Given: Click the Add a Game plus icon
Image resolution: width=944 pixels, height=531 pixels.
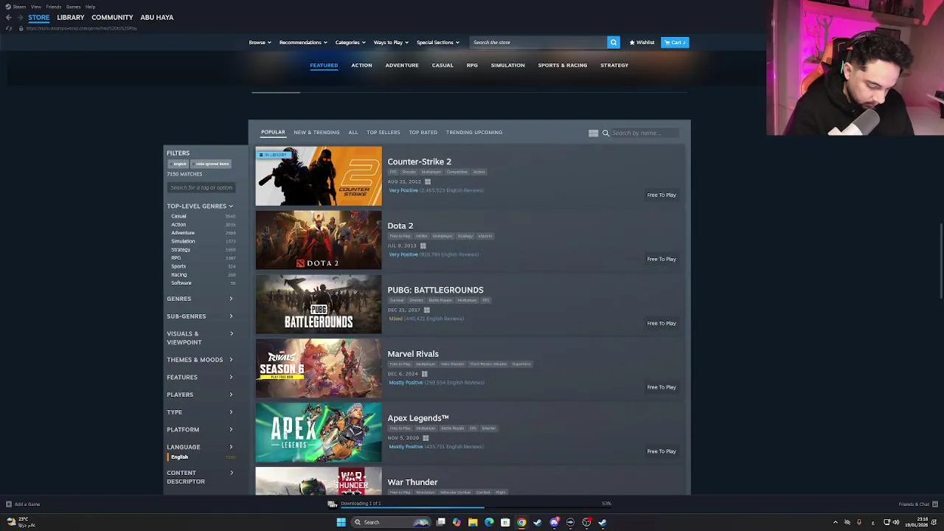Looking at the screenshot, I should 8,504.
